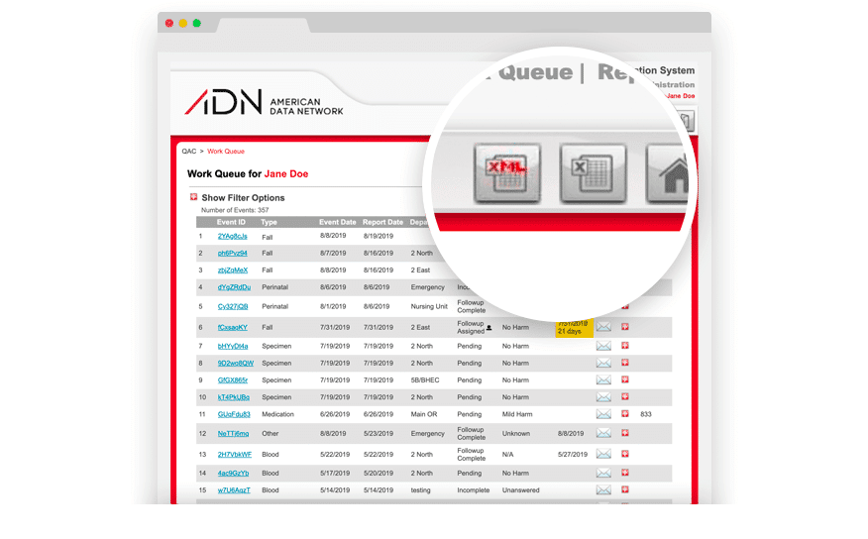
Task: Click red plus icon in bHYyDt4a row
Action: click(x=625, y=346)
